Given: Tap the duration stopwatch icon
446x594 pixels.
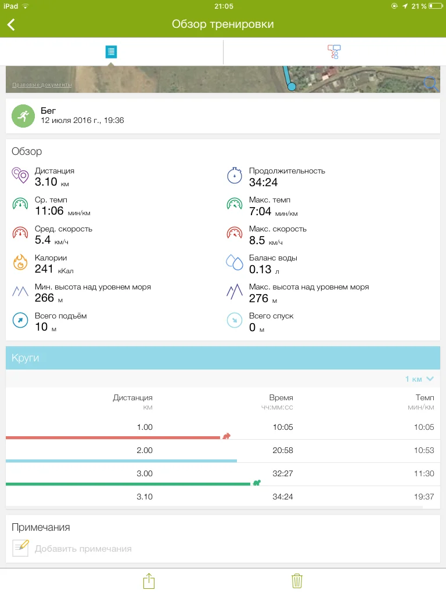Looking at the screenshot, I should 235,175.
